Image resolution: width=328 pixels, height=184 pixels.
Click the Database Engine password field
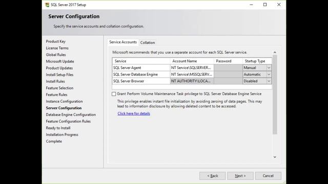point(228,75)
